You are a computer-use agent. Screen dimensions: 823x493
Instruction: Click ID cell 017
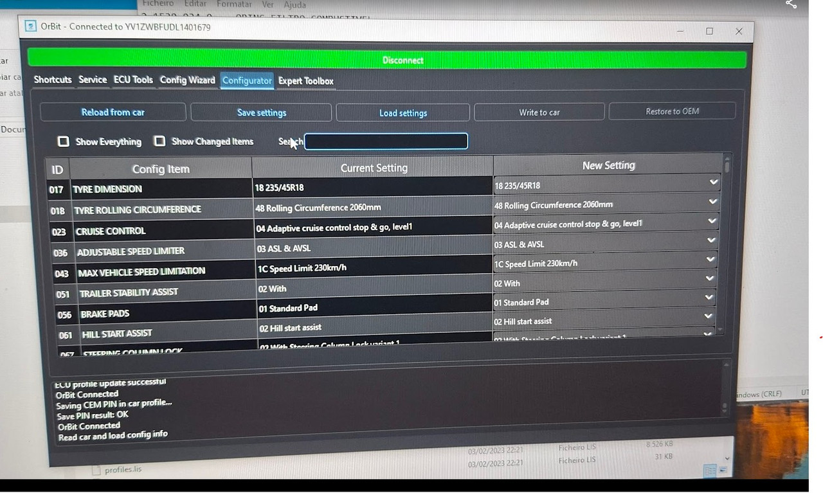coord(57,190)
